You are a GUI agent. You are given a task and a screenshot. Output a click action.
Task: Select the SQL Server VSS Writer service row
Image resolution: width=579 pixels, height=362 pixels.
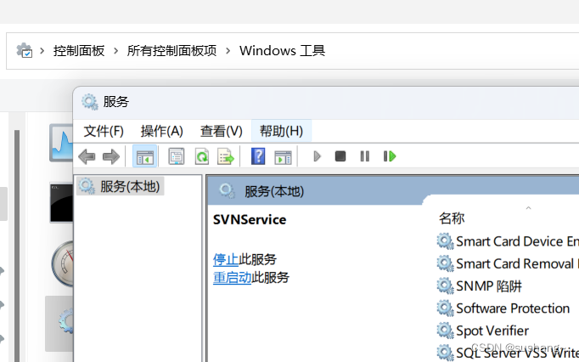pyautogui.click(x=508, y=353)
